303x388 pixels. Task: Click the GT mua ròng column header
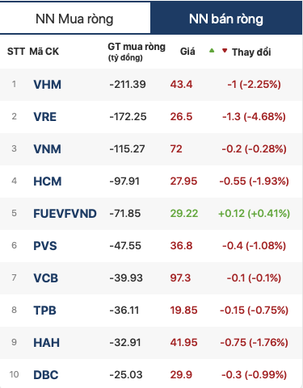point(137,52)
